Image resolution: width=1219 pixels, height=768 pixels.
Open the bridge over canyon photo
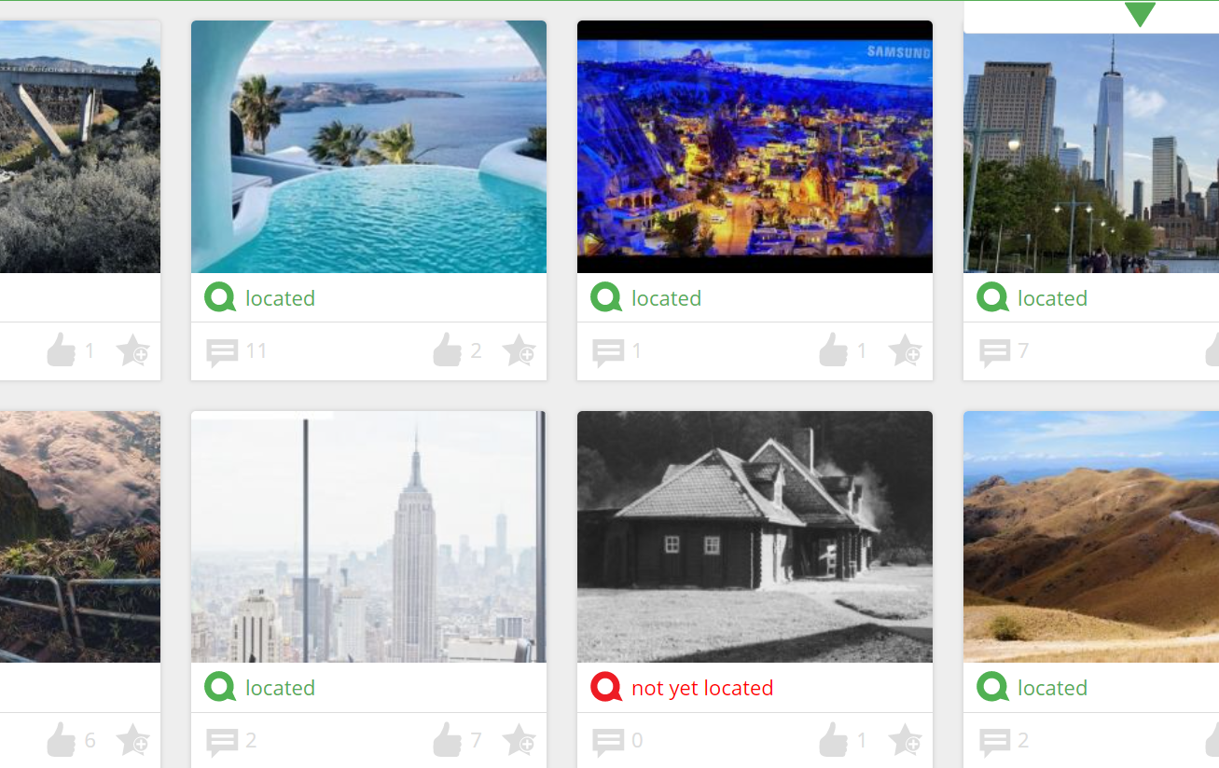click(80, 146)
